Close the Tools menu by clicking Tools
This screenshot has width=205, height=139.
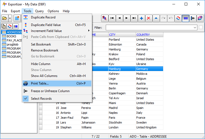pos(27,11)
